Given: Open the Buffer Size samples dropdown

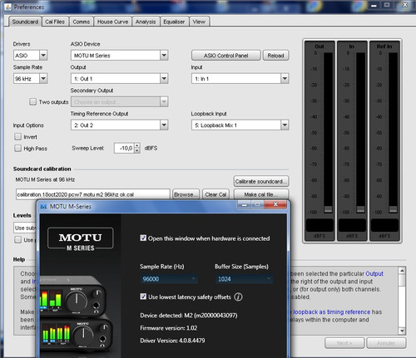Looking at the screenshot, I should pyautogui.click(x=244, y=279).
